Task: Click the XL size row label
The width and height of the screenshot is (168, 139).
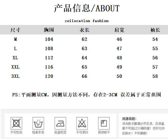Action: click(x=15, y=58)
